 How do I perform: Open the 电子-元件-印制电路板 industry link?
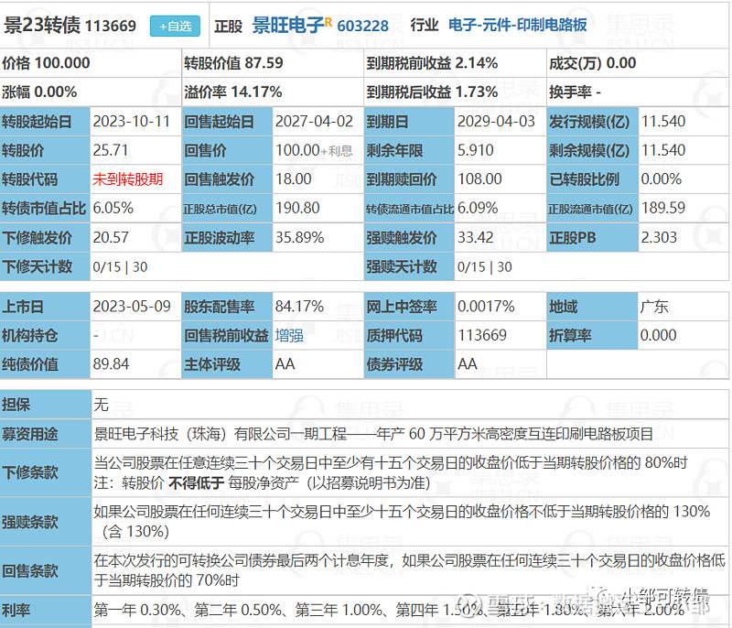click(x=517, y=25)
